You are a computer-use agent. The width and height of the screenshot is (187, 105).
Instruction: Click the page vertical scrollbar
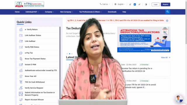pos(186,23)
